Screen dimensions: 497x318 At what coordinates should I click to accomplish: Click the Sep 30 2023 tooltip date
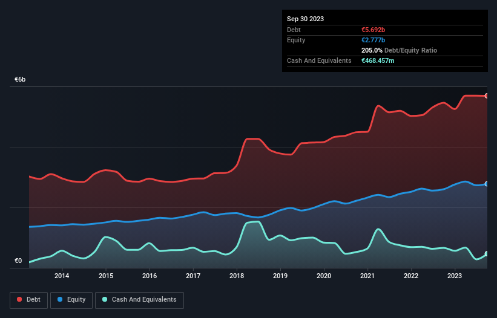(305, 19)
